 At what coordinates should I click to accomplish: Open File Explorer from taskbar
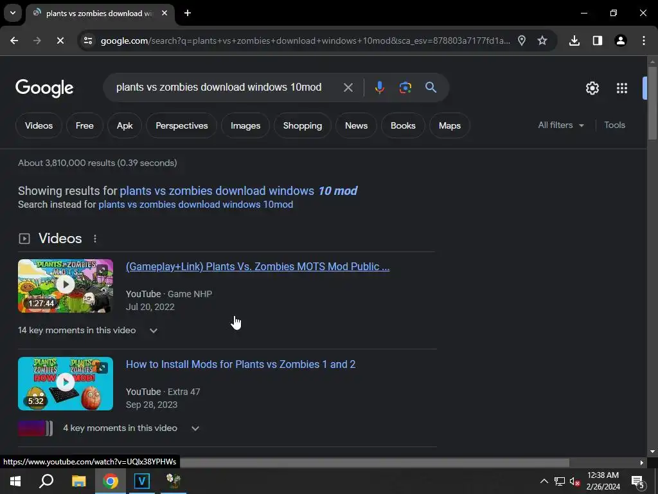[x=78, y=481]
